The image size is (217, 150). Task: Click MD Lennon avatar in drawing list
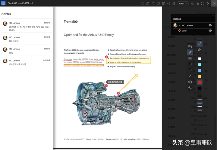tap(175, 25)
